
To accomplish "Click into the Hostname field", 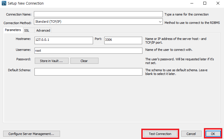I will tap(64, 40).
